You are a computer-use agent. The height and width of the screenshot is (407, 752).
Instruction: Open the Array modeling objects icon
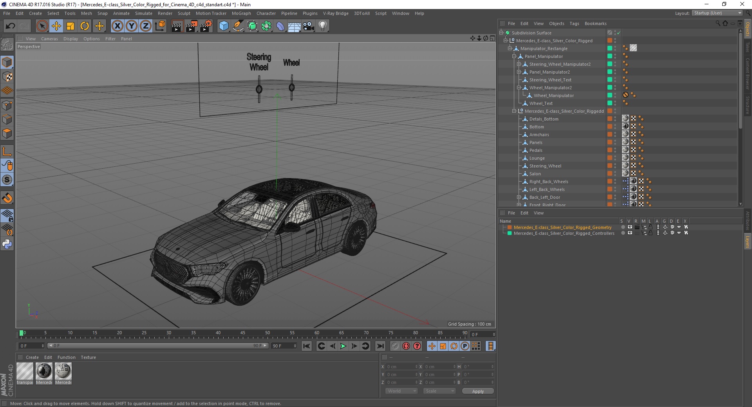point(266,26)
